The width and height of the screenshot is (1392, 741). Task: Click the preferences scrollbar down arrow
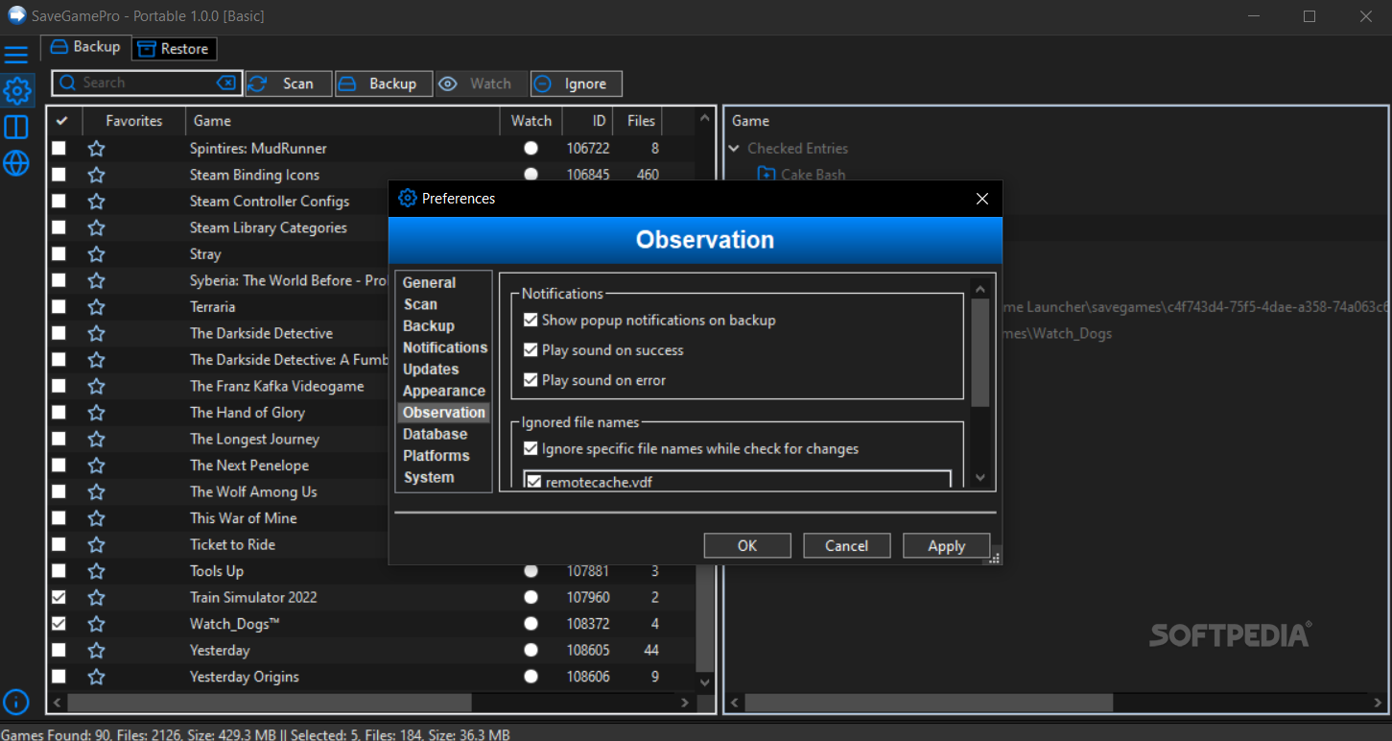click(x=979, y=477)
